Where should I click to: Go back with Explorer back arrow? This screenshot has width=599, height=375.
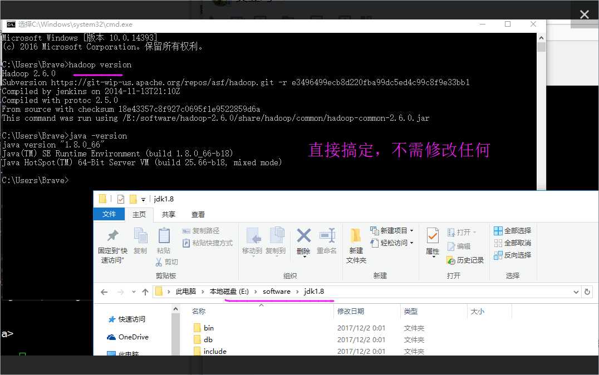(104, 292)
